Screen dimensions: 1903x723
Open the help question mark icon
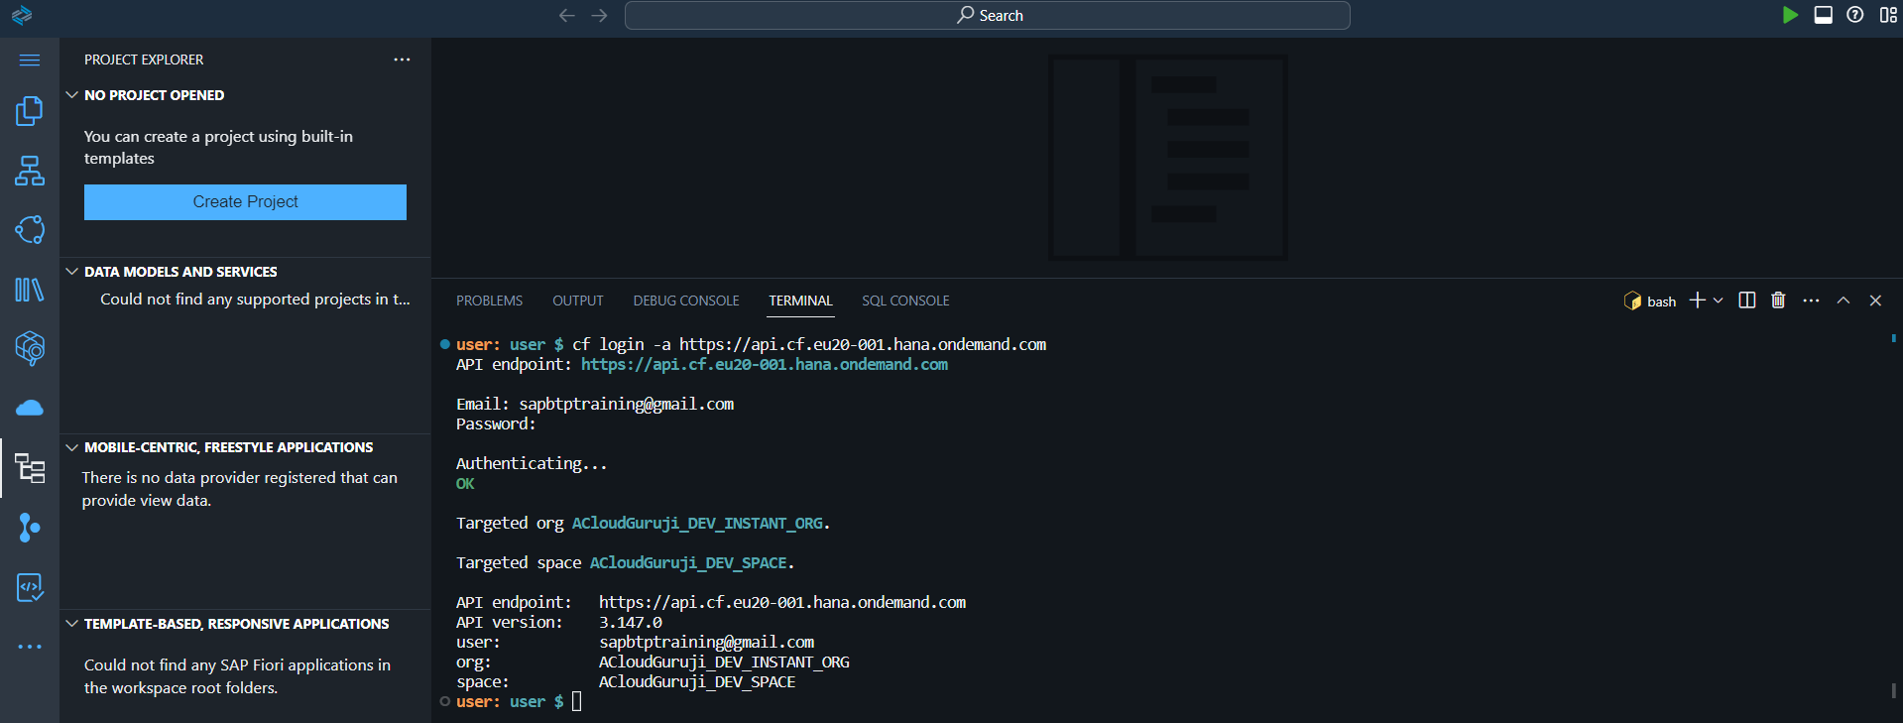click(x=1855, y=15)
